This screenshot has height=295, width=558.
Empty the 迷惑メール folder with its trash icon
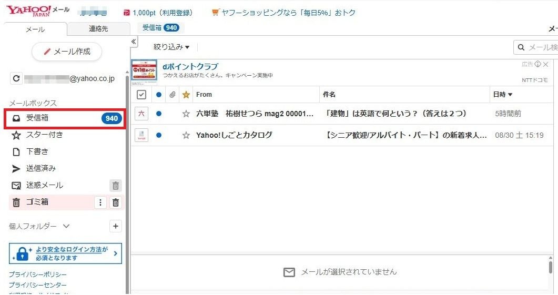tap(116, 185)
